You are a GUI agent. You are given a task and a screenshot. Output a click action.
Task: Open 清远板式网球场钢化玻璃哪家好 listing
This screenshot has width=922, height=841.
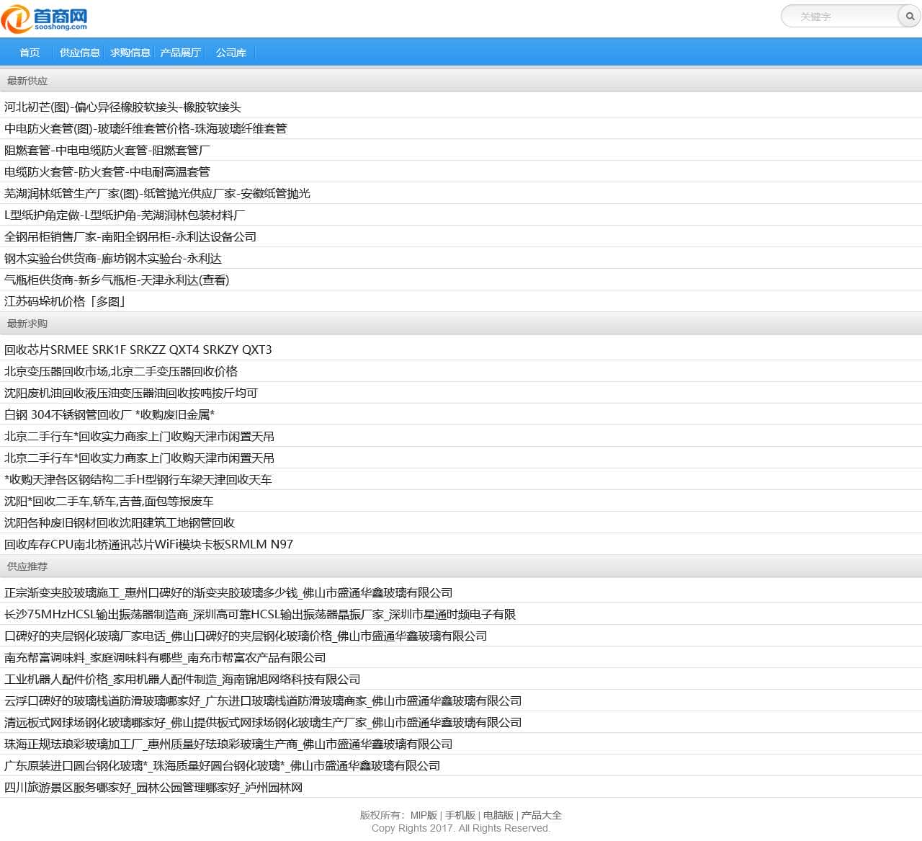coord(263,722)
